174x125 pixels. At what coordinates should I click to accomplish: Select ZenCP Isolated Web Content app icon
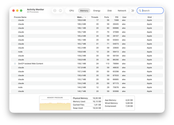[15, 64]
